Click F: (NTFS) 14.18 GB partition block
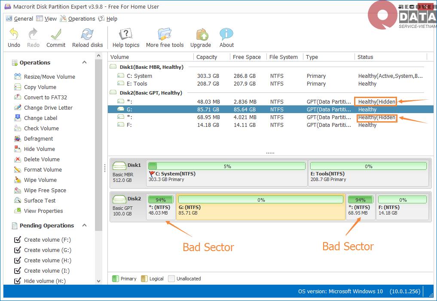The height and width of the screenshot is (301, 437). point(402,207)
